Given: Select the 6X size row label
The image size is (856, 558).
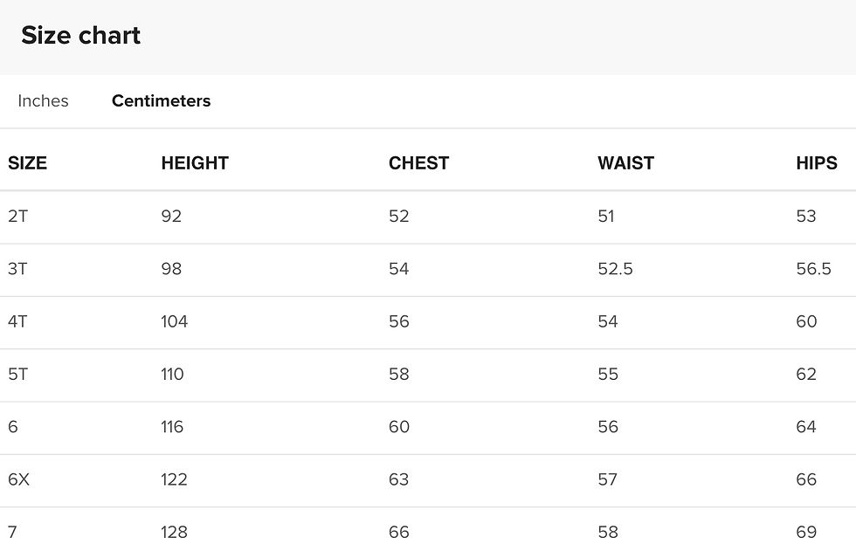Looking at the screenshot, I should point(18,479).
